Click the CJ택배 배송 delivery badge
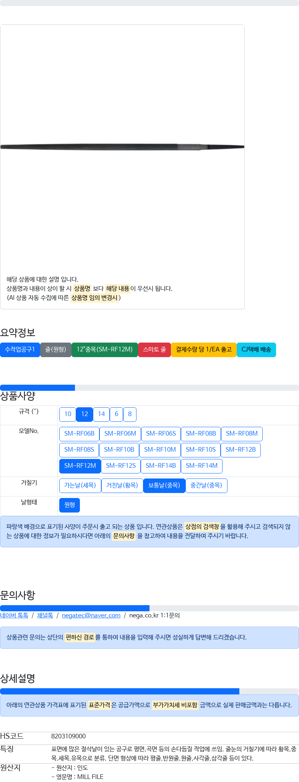This screenshot has height=782, width=299. click(x=256, y=349)
